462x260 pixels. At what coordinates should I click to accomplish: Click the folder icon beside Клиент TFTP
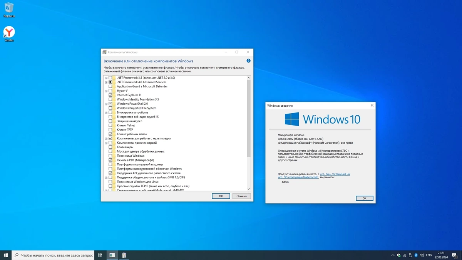click(114, 130)
